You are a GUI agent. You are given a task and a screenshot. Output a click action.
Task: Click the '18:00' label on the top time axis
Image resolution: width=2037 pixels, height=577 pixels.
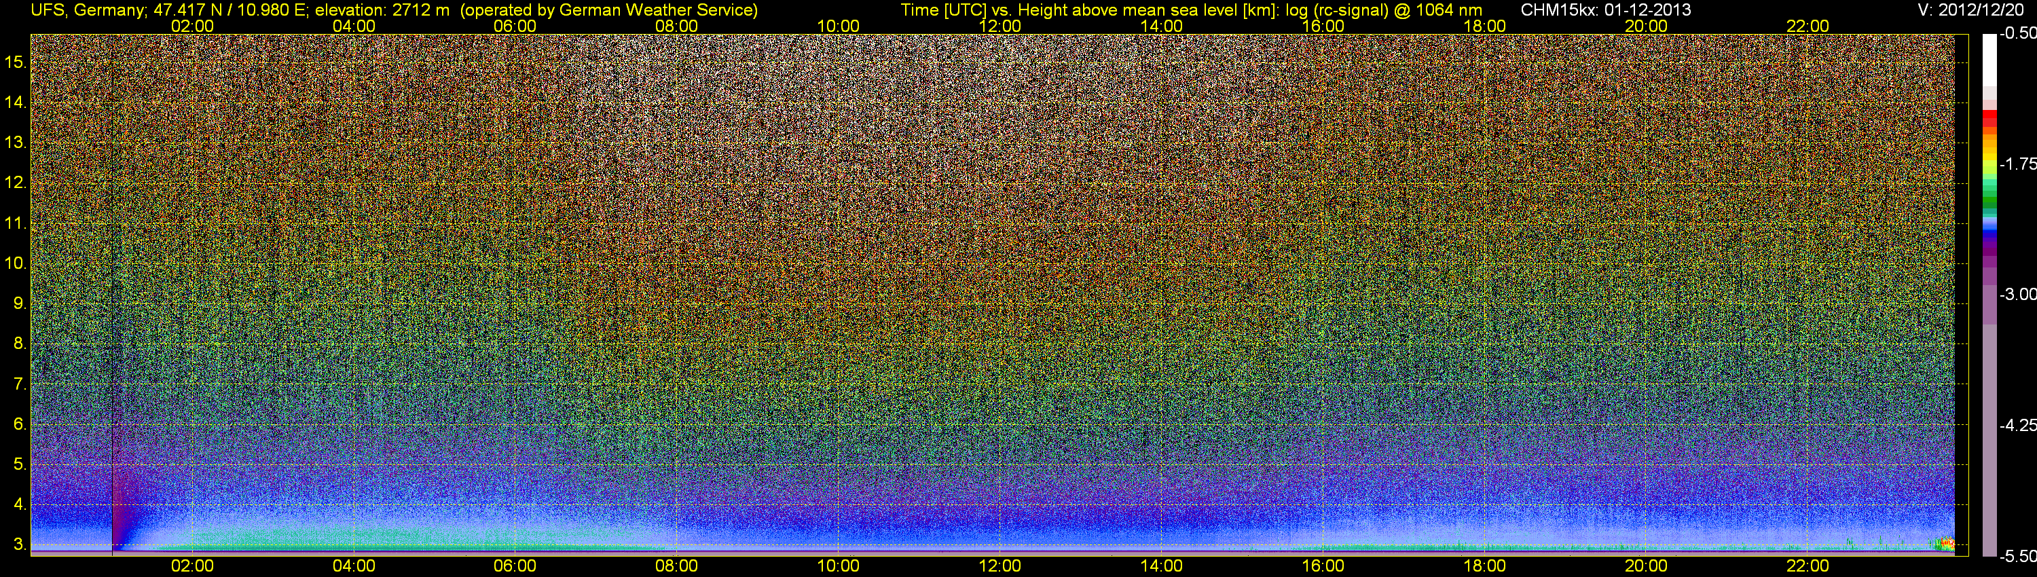[x=1484, y=26]
